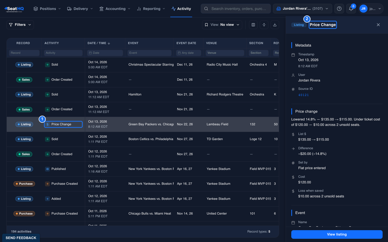This screenshot has height=242, width=388.
Task: Open the help question mark icon
Action: click(x=339, y=9)
